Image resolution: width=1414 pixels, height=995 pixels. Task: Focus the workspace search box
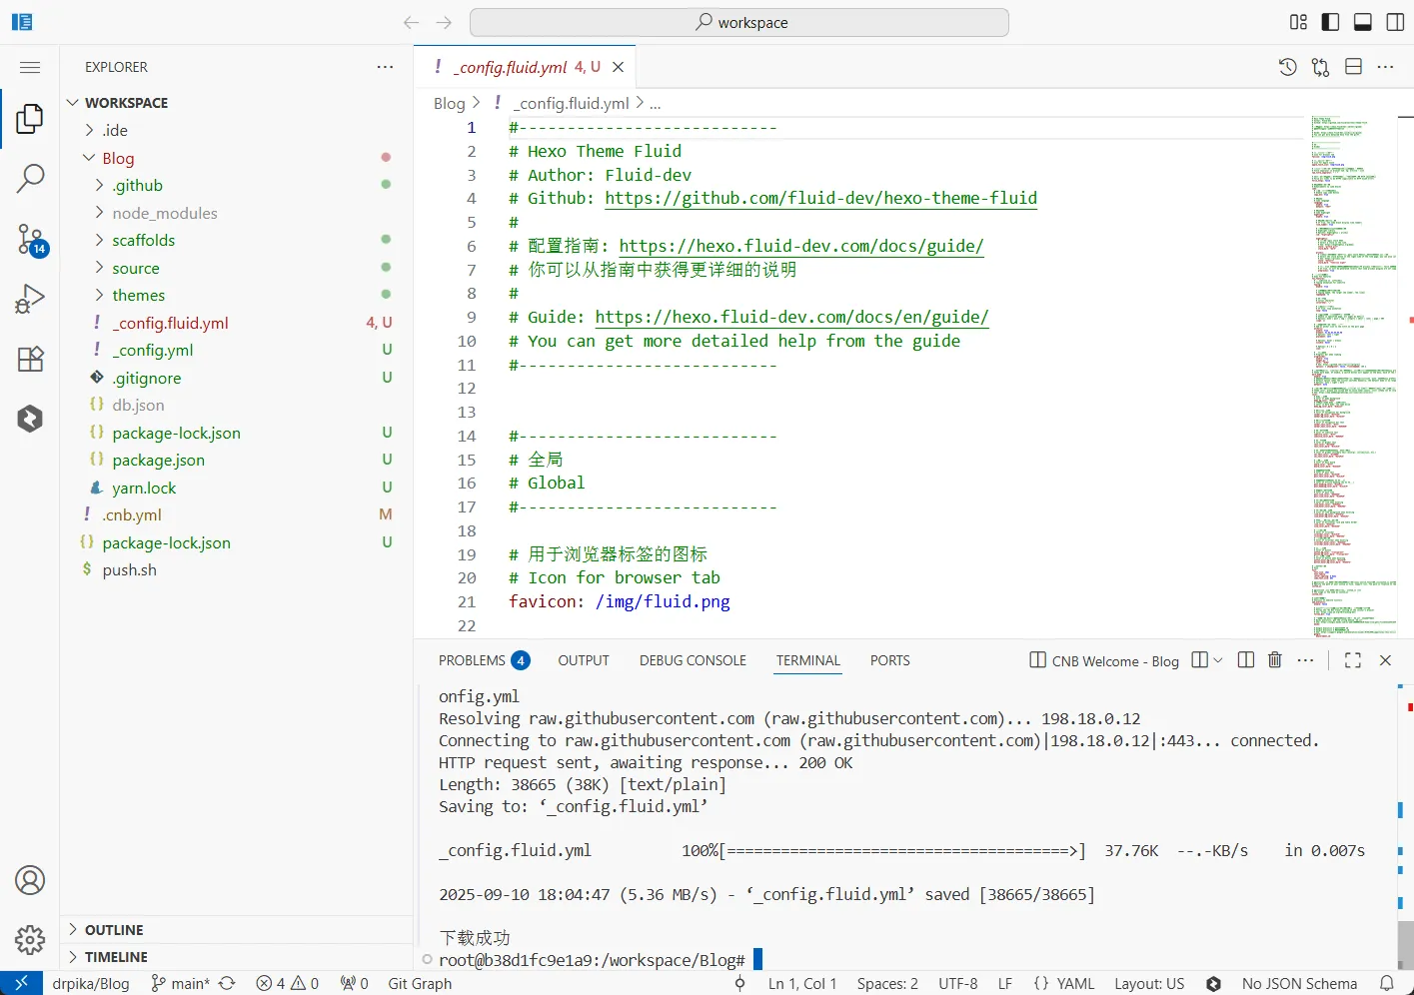(x=739, y=22)
